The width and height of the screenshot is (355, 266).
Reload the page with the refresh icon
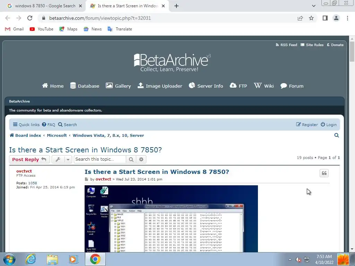pyautogui.click(x=30, y=18)
